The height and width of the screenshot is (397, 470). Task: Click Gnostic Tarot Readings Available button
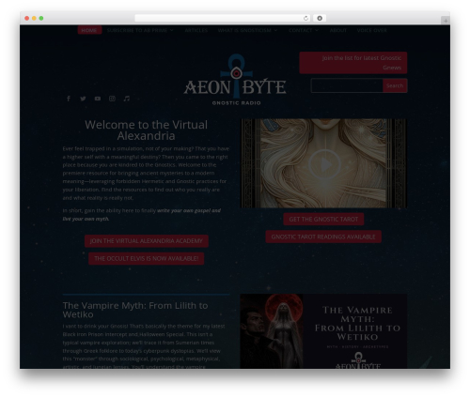pyautogui.click(x=323, y=237)
